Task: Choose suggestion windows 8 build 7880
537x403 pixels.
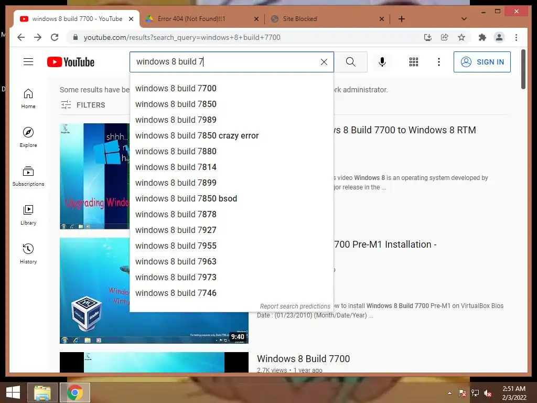Action: point(231,152)
